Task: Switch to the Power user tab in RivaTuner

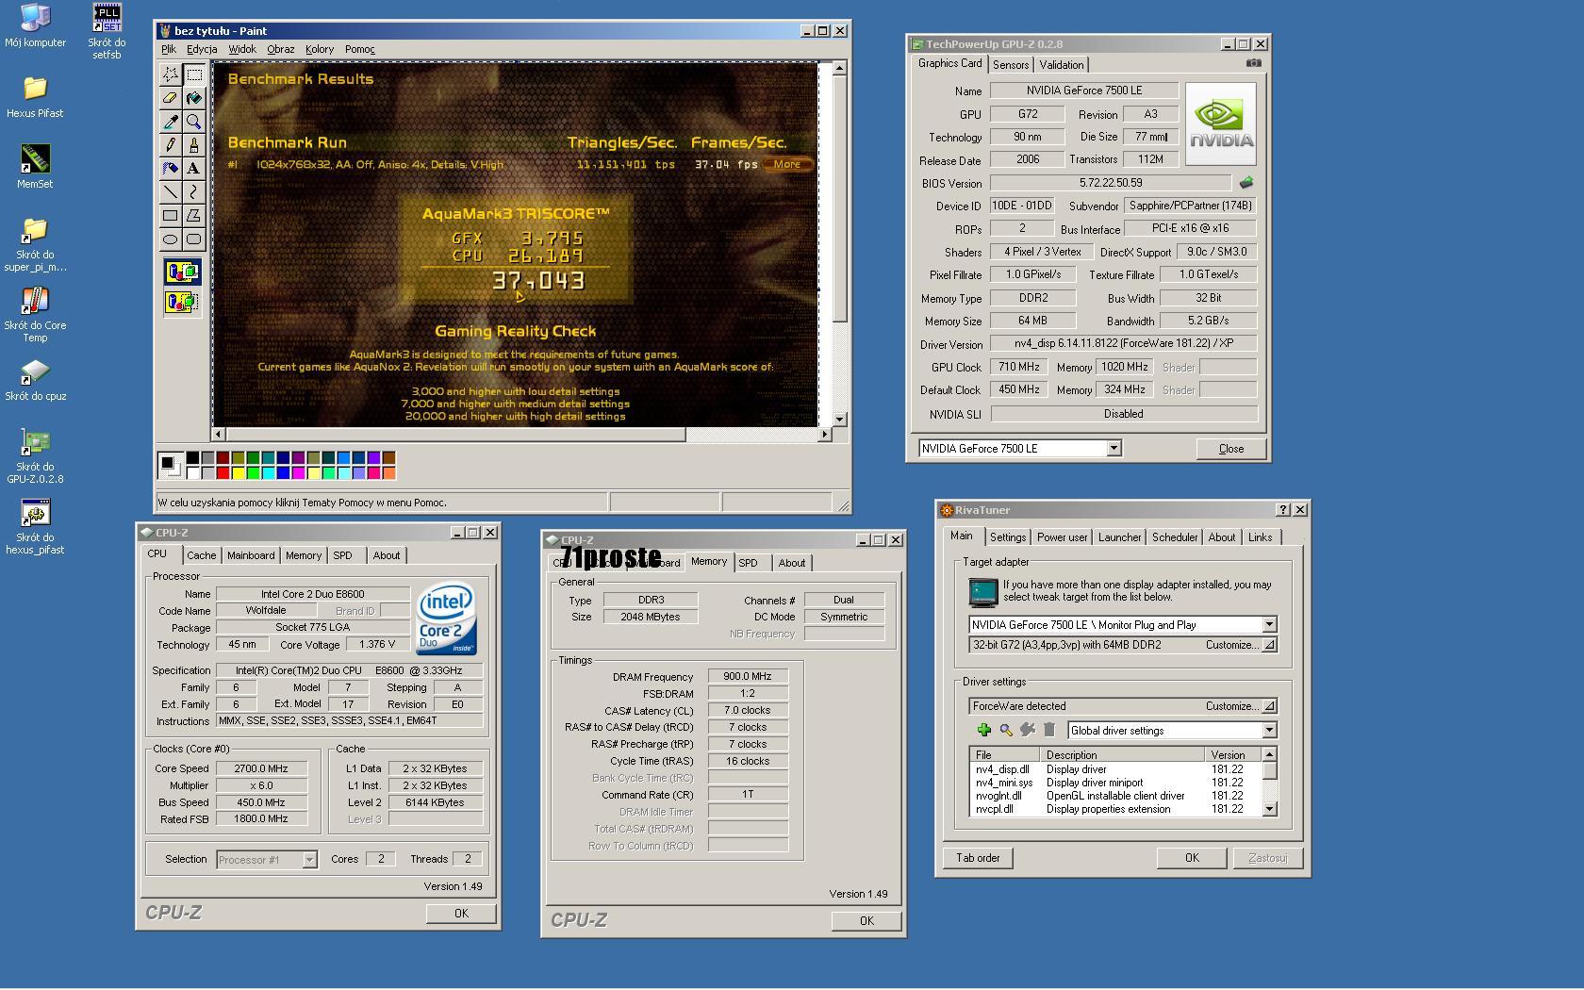Action: [1062, 537]
